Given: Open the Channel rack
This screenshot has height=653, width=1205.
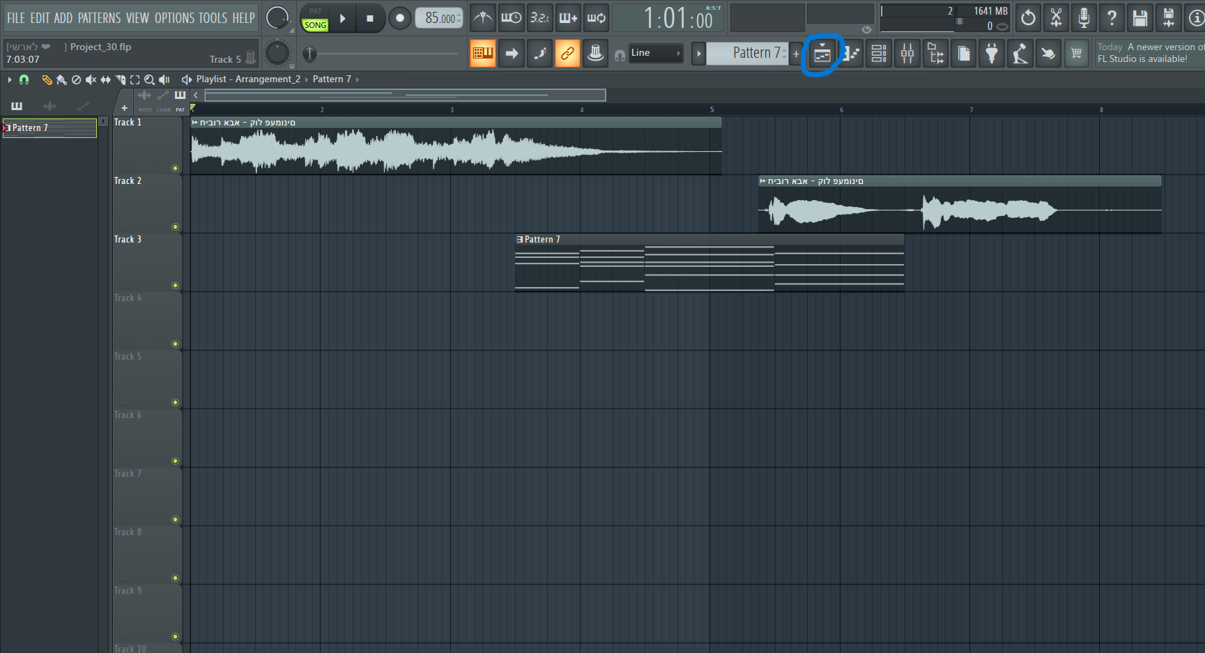Looking at the screenshot, I should coord(879,54).
